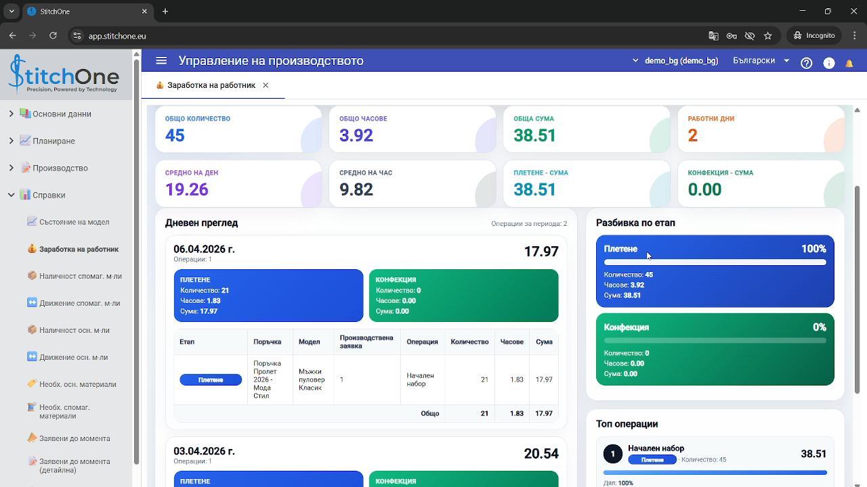Open the hamburger navigation menu
The height and width of the screenshot is (487, 867).
[x=161, y=61]
